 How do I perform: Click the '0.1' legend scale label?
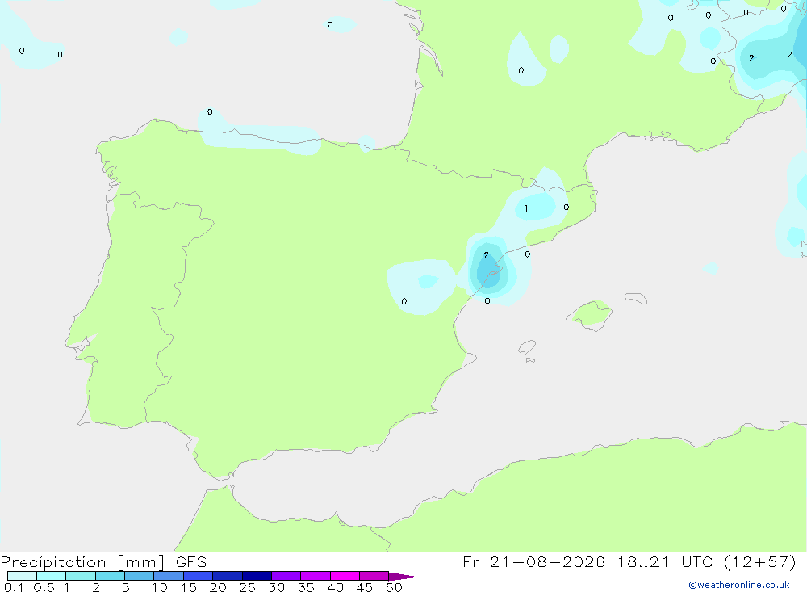[x=14, y=587]
